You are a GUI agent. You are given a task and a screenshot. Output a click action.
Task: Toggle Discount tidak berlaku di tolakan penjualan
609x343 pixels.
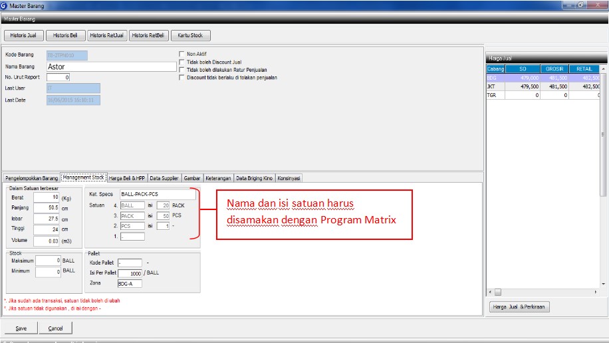182,77
